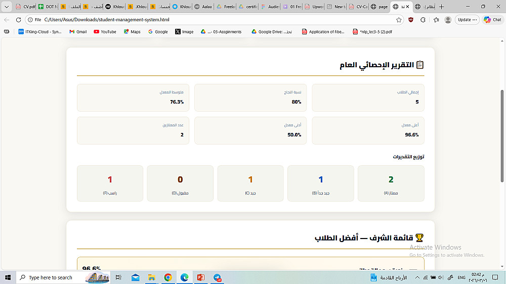Open the taskbar clock and date
Image resolution: width=506 pixels, height=284 pixels.
[477, 277]
